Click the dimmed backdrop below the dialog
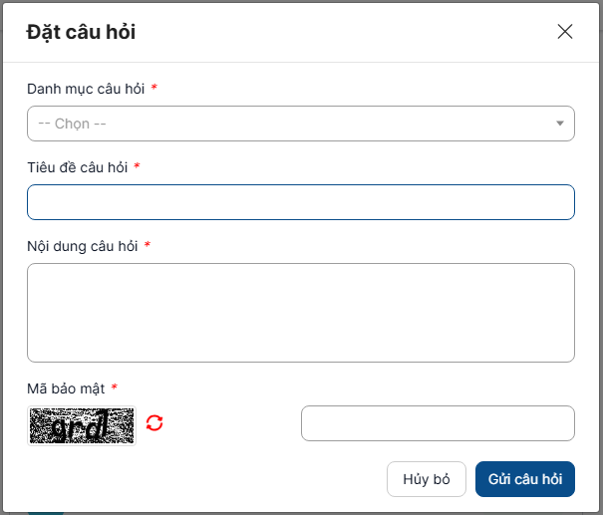603x515 pixels. click(299, 510)
